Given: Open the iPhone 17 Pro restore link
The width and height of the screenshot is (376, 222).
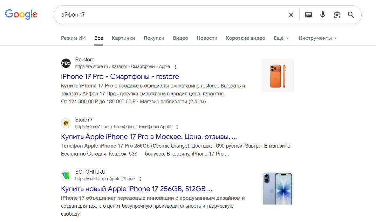Looking at the screenshot, I should click(120, 77).
